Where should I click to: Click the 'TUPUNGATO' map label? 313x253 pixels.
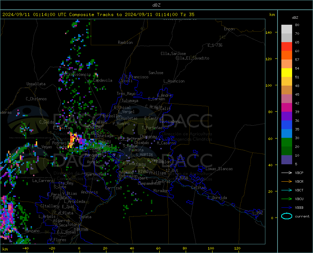(62, 198)
